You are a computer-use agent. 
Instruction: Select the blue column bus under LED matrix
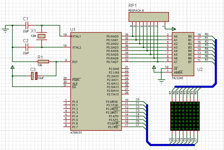172,145
